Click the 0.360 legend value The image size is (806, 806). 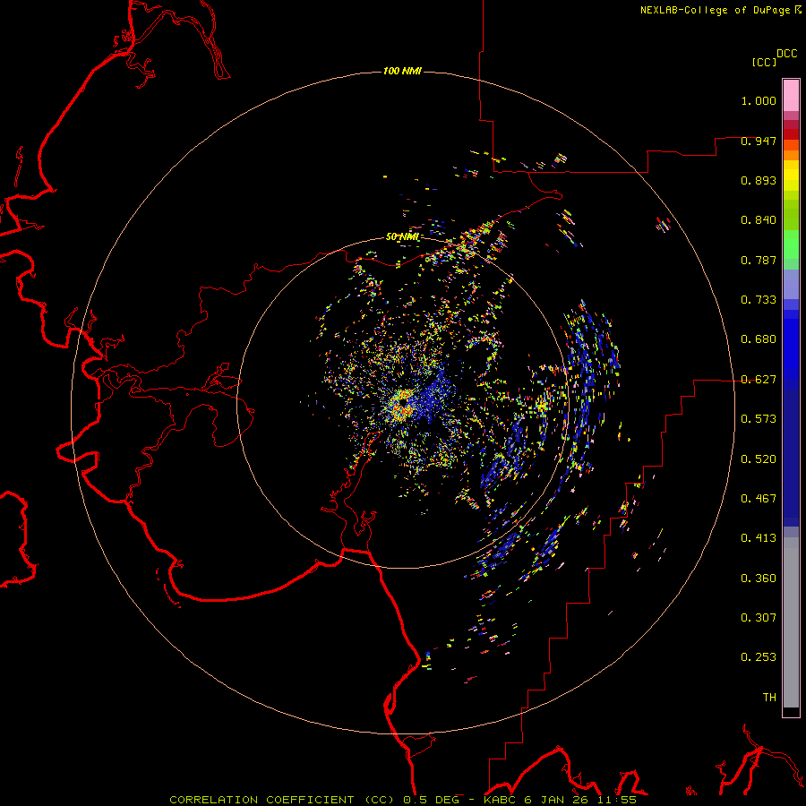pyautogui.click(x=759, y=579)
